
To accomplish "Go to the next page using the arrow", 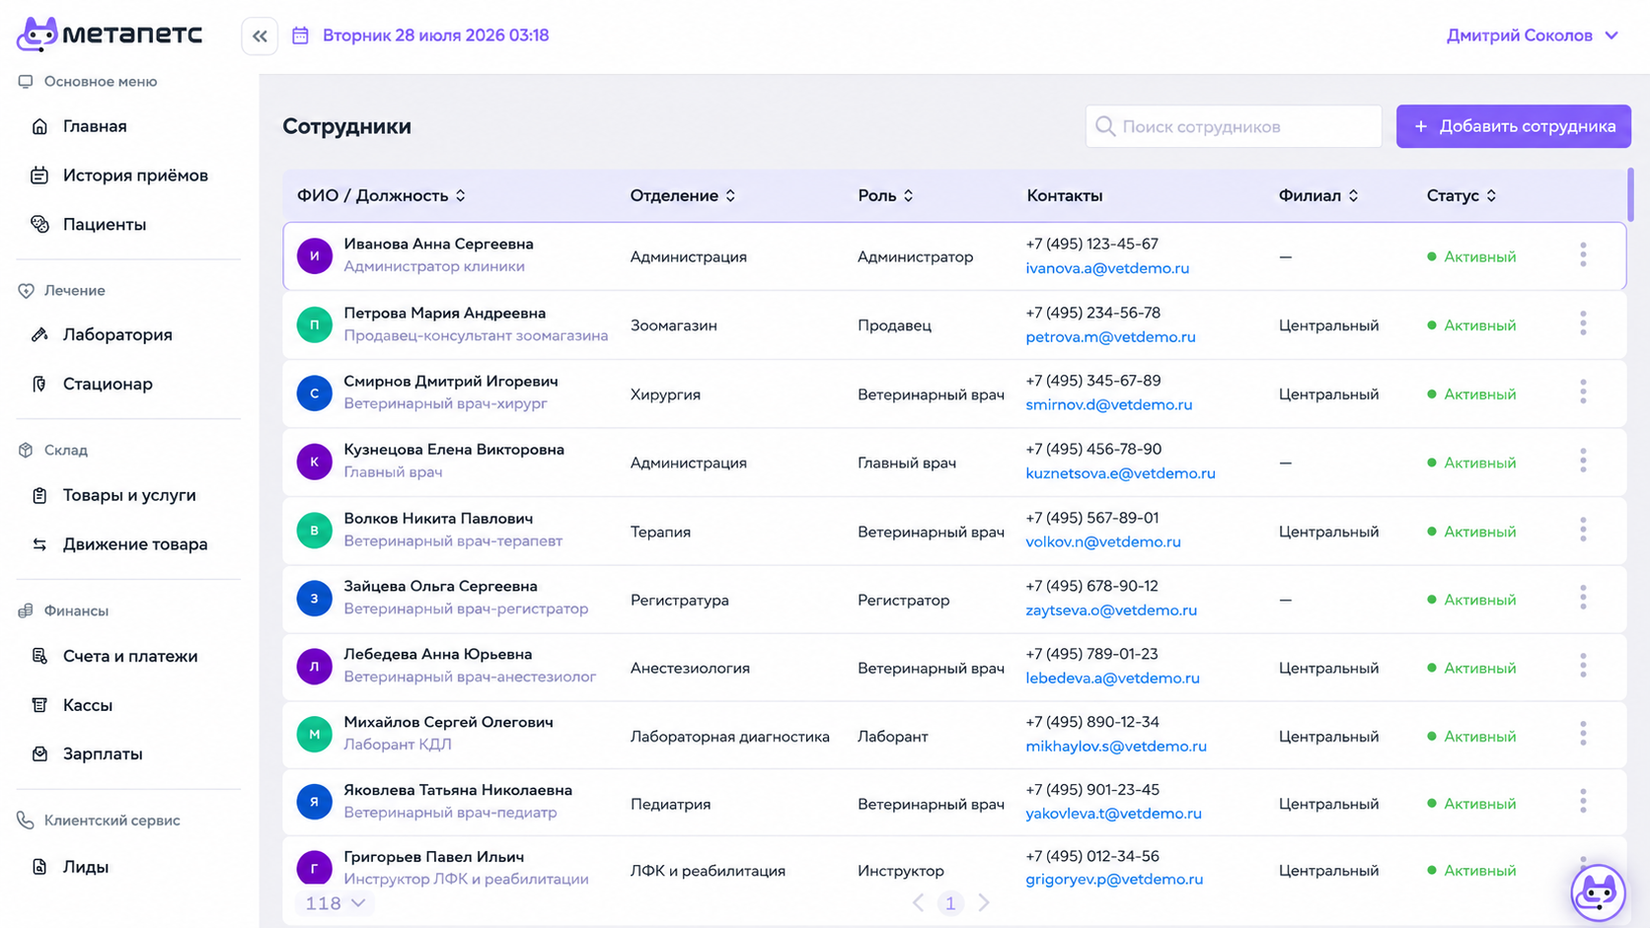I will 984,903.
